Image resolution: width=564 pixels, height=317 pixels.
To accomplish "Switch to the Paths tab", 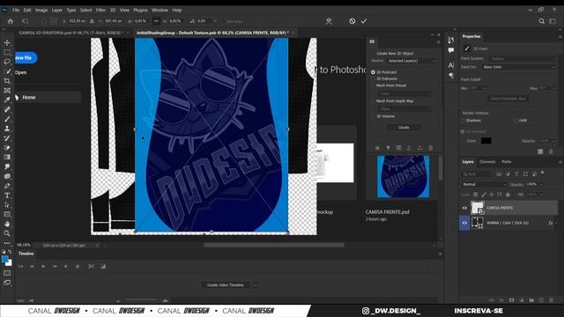I will 507,162.
